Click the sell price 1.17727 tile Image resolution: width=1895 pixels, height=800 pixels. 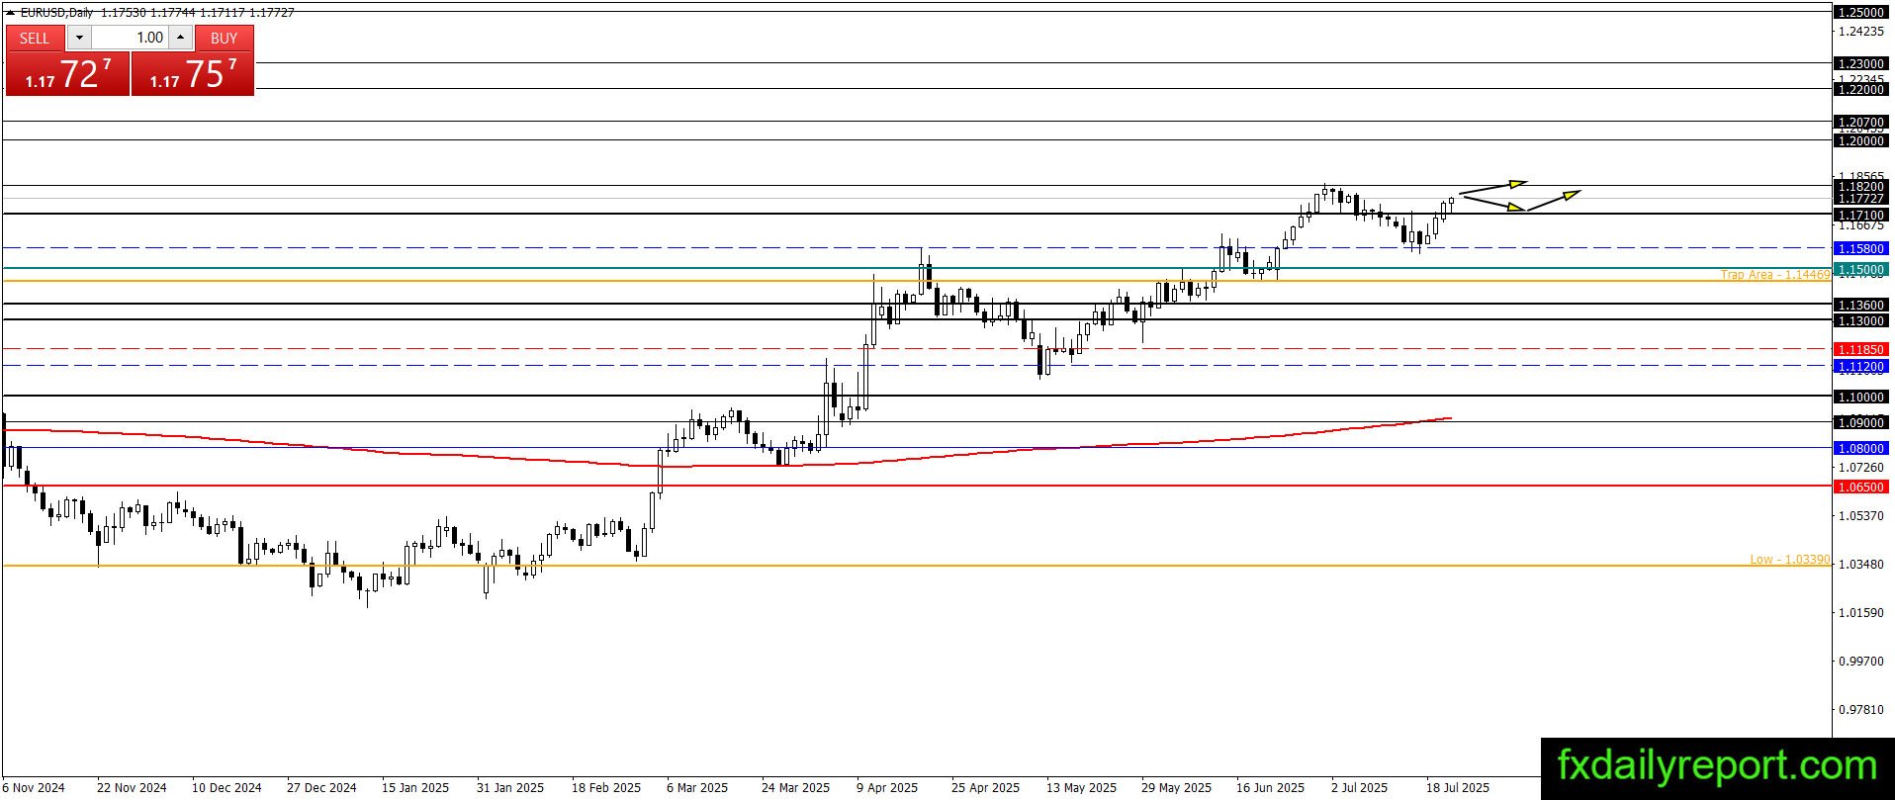[67, 74]
